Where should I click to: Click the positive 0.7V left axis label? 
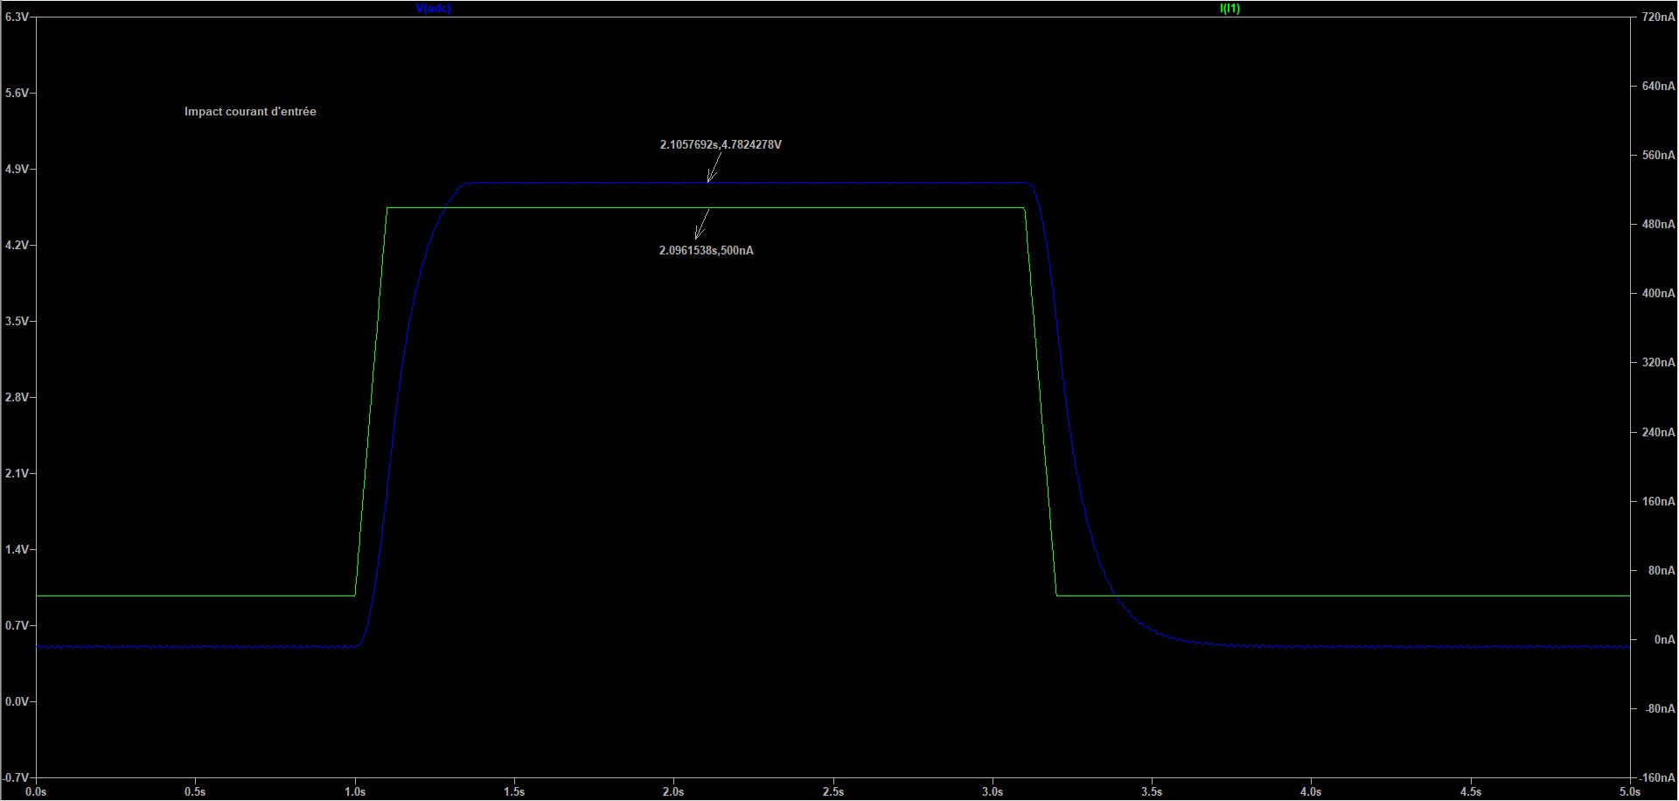(17, 625)
